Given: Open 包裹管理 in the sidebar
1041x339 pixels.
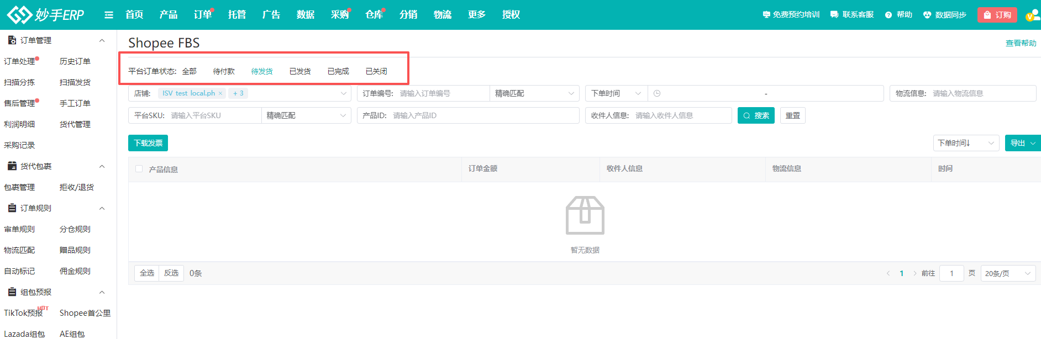Looking at the screenshot, I should [x=19, y=187].
